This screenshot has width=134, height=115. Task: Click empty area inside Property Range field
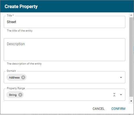click(67, 95)
